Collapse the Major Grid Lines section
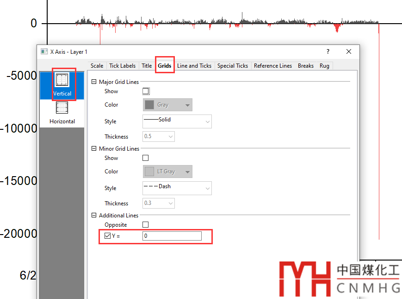 point(94,82)
